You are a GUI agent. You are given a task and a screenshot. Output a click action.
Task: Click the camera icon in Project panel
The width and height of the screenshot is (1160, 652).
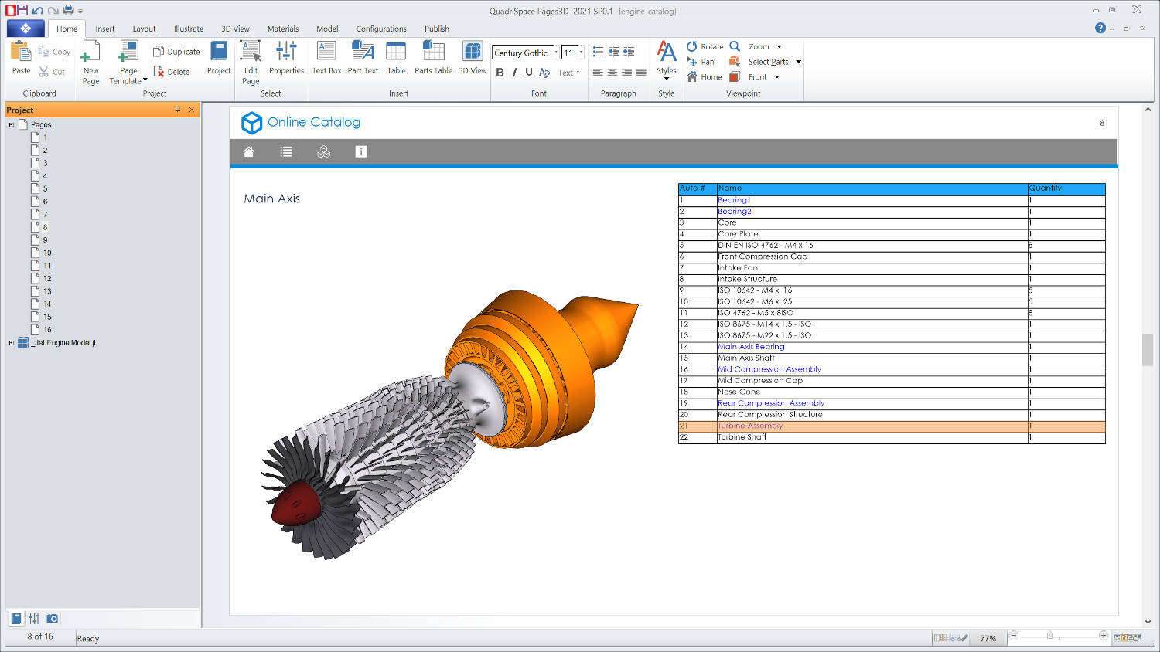[53, 619]
